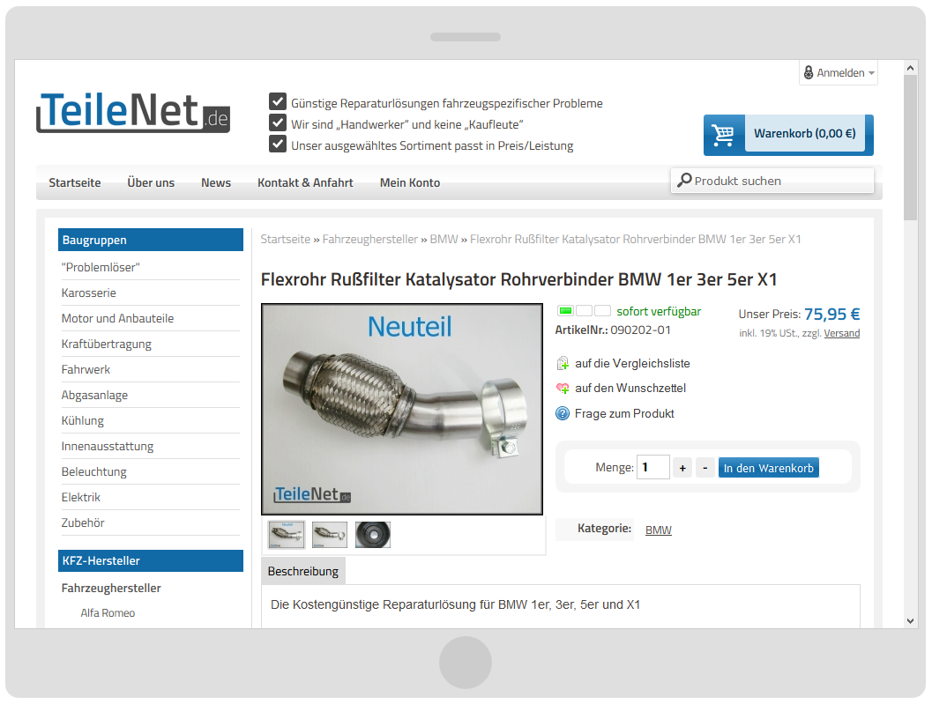Open the Versand shipping link
932x704 pixels.
click(842, 333)
